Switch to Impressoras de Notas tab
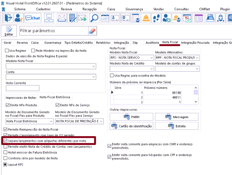Screen dimensions: 232x175 click(21, 98)
